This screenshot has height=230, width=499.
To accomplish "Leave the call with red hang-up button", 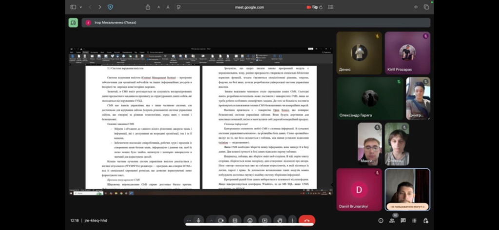I will 307,220.
